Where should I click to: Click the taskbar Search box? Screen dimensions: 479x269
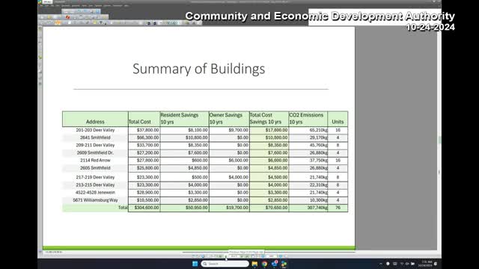[225, 264]
